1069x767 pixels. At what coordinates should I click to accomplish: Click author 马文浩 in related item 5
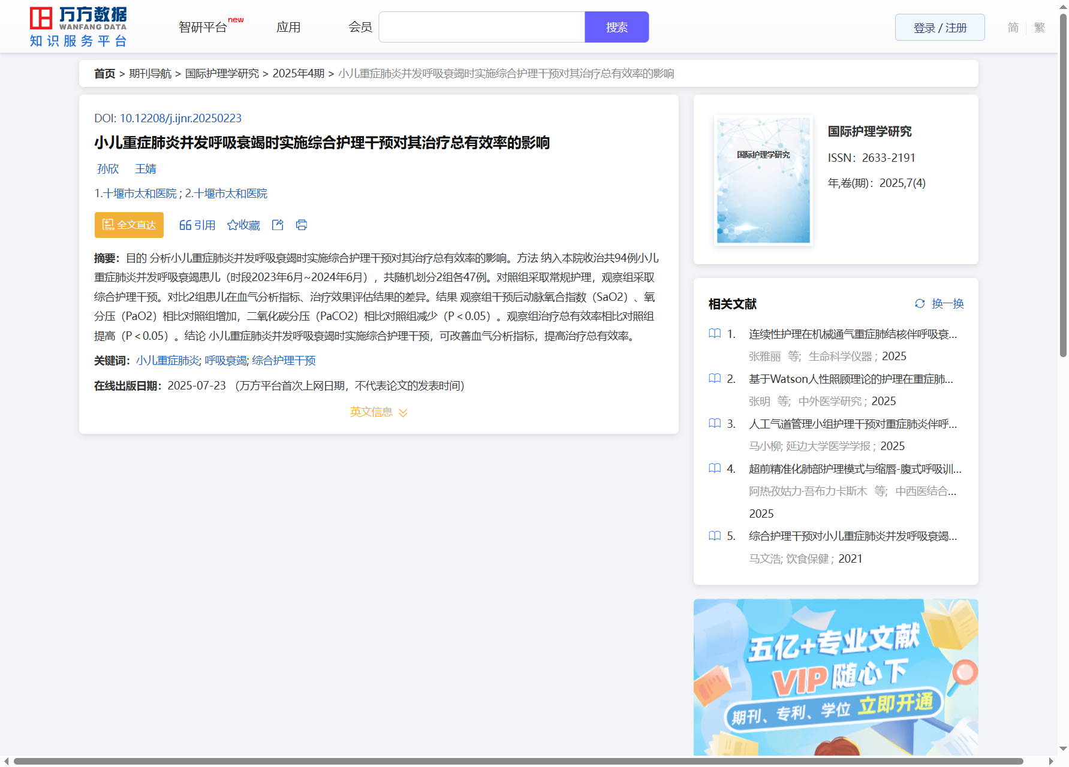tap(764, 558)
